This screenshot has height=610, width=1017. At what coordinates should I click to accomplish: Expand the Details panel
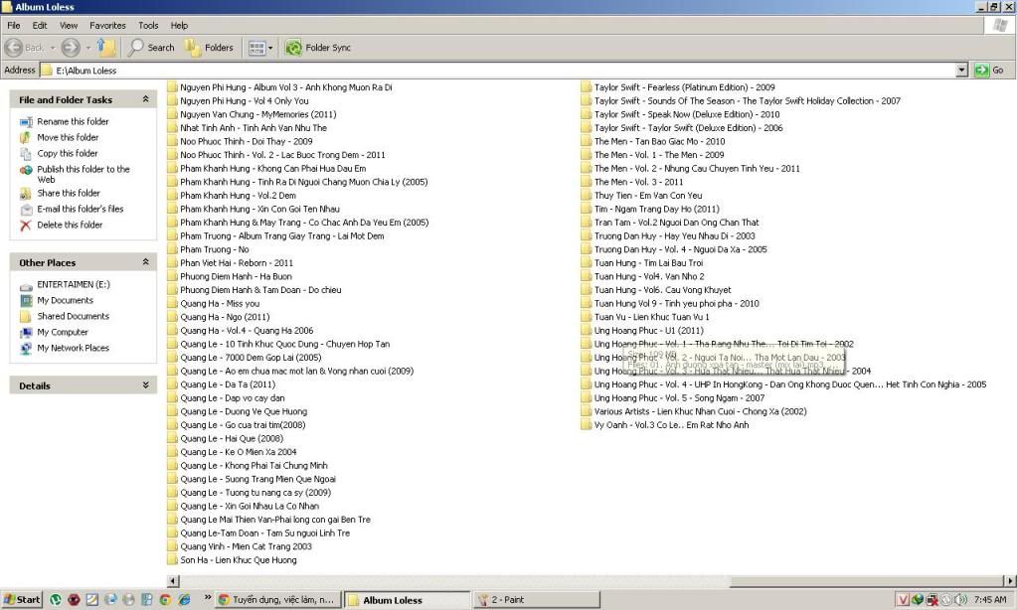click(146, 385)
